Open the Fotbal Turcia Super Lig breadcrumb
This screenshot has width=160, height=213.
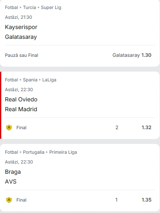tap(33, 7)
